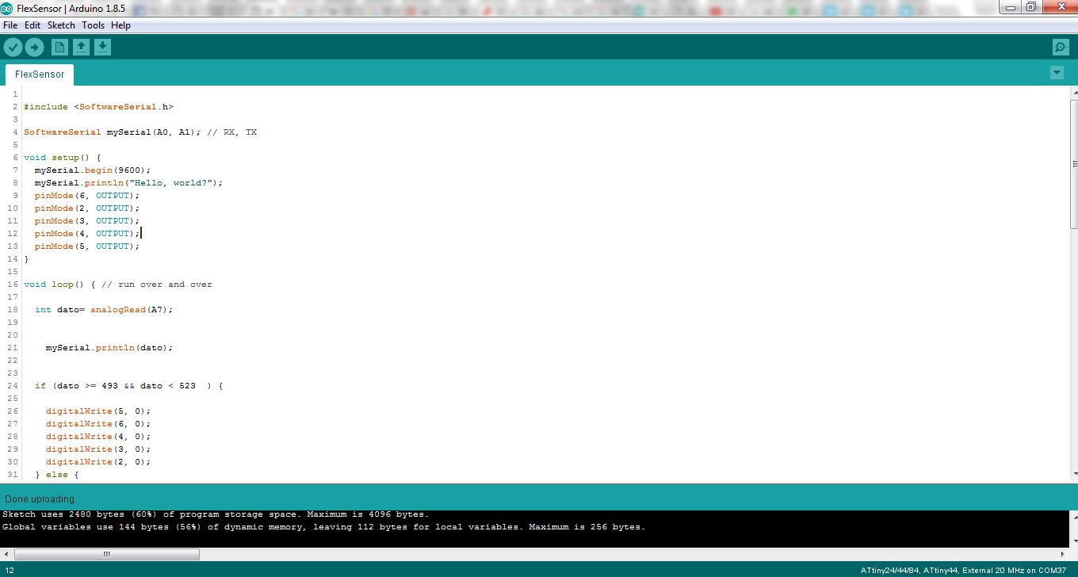Viewport: 1078px width, 577px height.
Task: Open the File menu
Action: pyautogui.click(x=10, y=25)
